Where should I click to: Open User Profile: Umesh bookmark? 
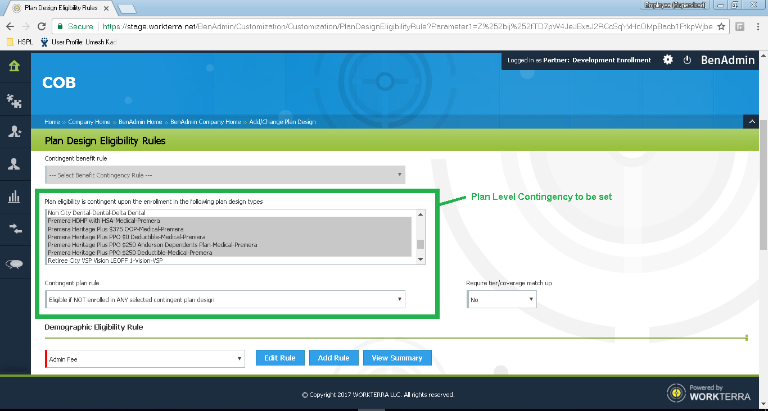click(78, 42)
